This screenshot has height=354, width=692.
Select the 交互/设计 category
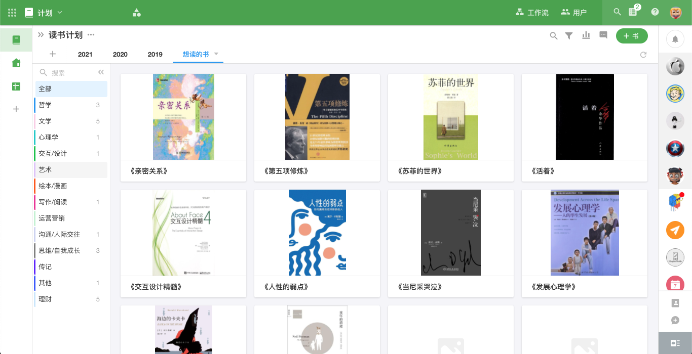click(71, 154)
